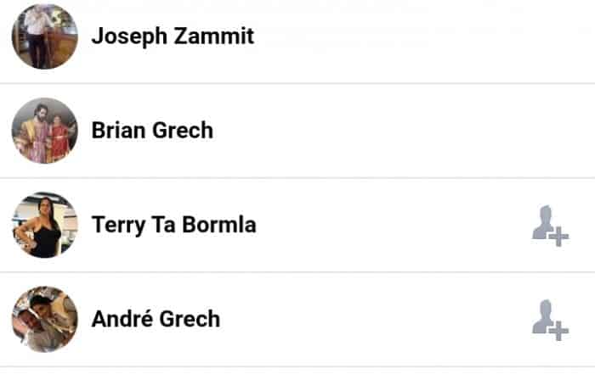Open André Grech's profile picture
The image size is (595, 374).
[x=44, y=319]
